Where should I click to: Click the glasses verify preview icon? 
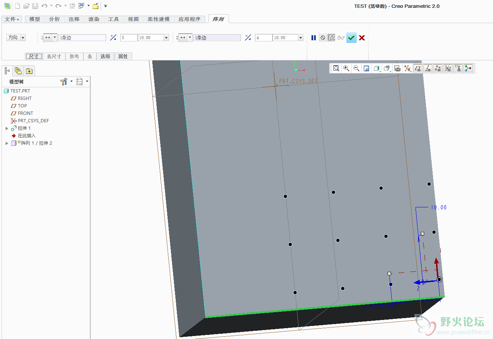click(x=341, y=38)
